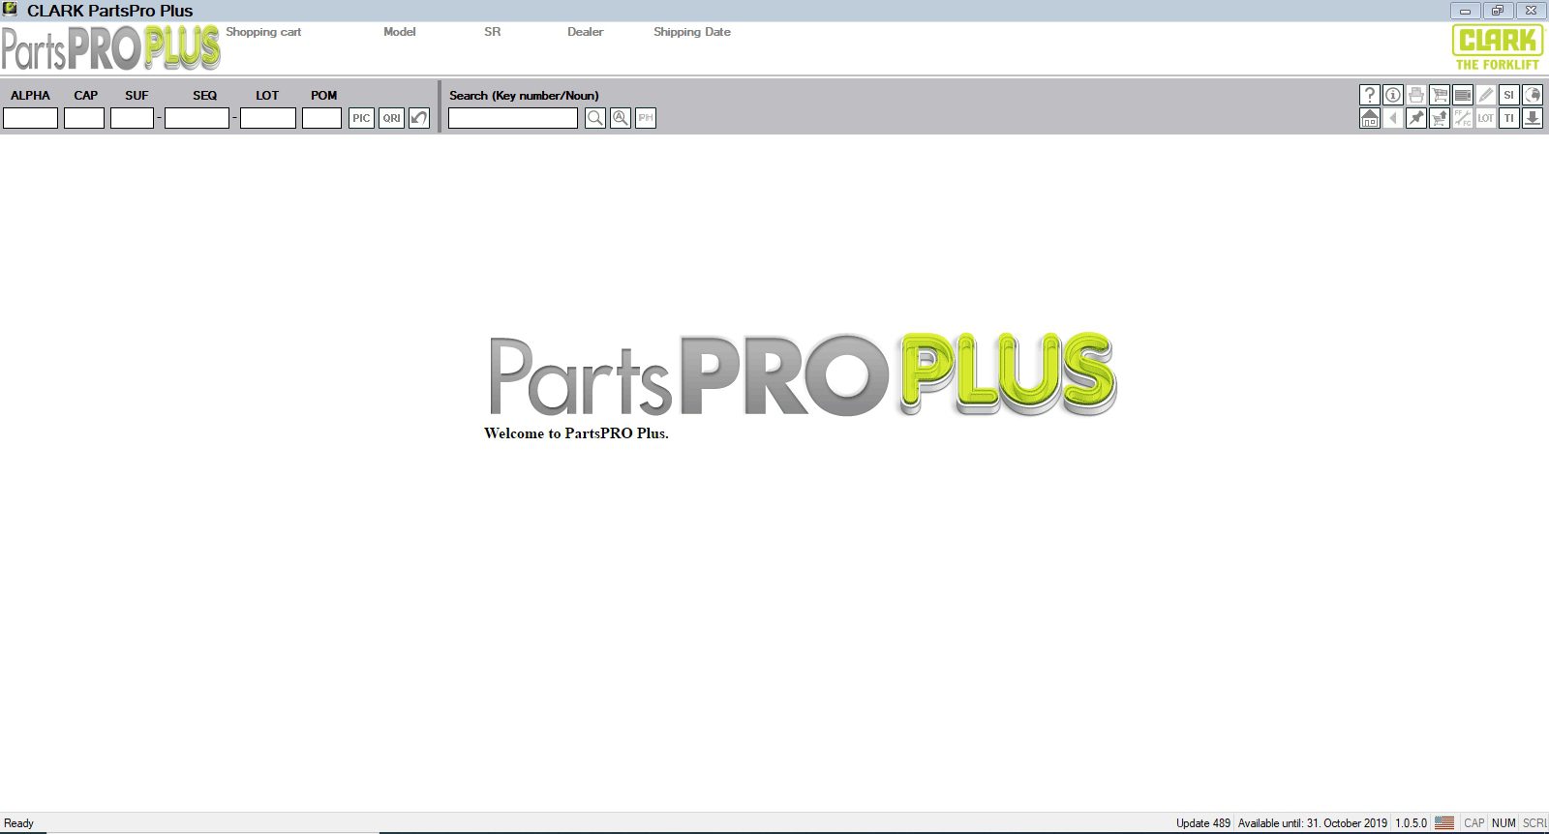Click 'Available until: 31. October 2019' status text
This screenshot has width=1549, height=834.
pyautogui.click(x=1313, y=823)
